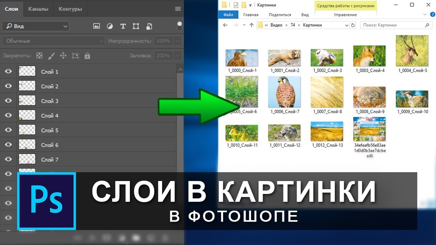This screenshot has width=436, height=245.
Task: Open the Layers panel menu icon
Action: [178, 9]
